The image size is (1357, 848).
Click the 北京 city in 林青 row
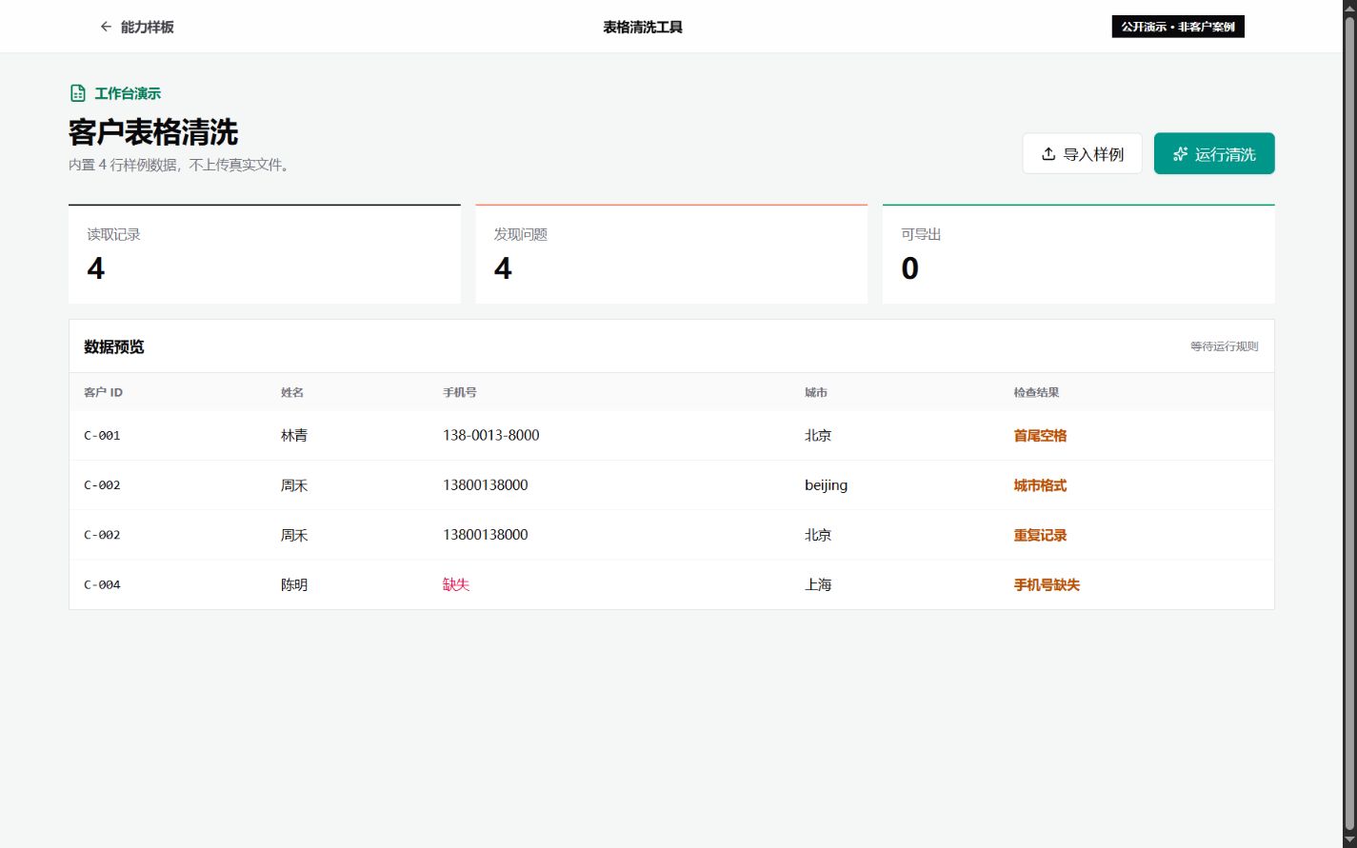pos(818,435)
